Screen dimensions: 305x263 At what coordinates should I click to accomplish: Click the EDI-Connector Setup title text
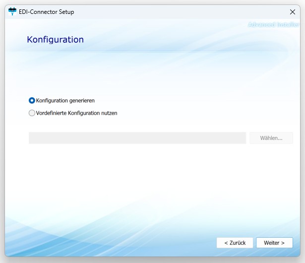47,12
